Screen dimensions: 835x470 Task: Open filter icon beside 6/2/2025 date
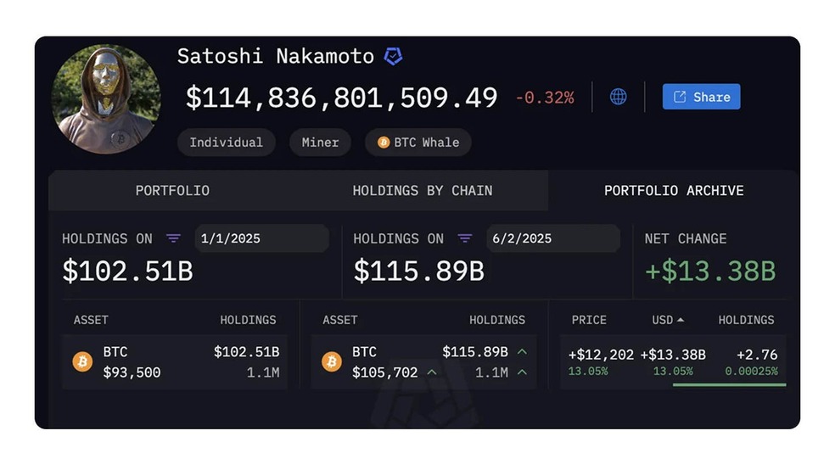tap(464, 238)
